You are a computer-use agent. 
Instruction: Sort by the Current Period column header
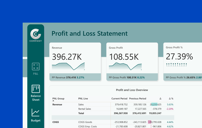click(119, 98)
